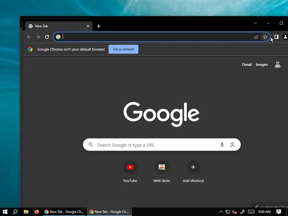Open the pen workspace tray icon
This screenshot has width=288, height=216.
[242, 212]
